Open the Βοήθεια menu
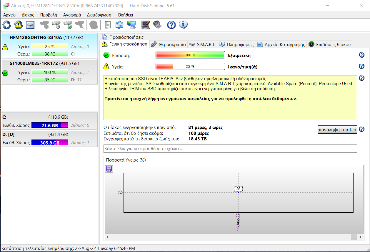The width and height of the screenshot is (370, 252). [126, 15]
